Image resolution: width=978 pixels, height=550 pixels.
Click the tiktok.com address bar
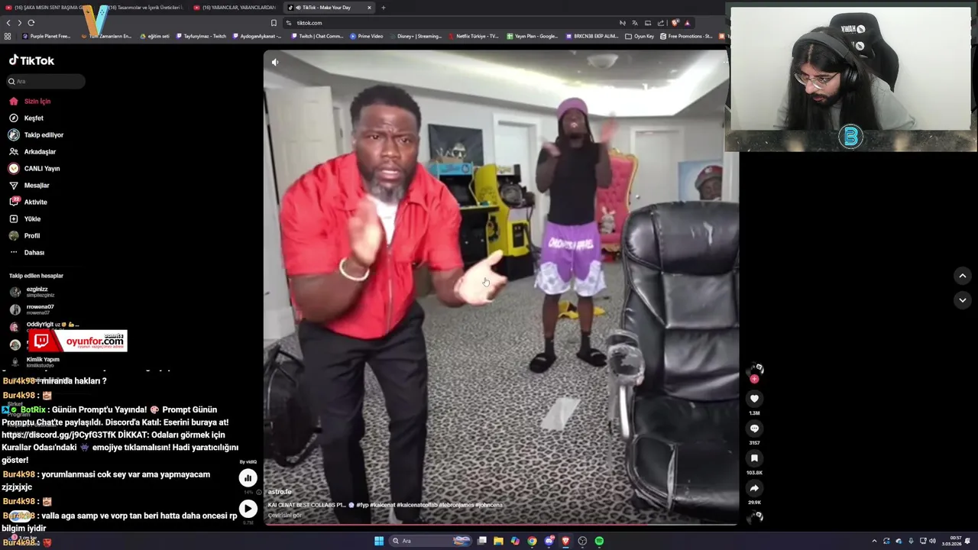[451, 23]
